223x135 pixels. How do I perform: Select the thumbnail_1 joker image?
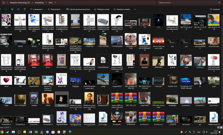[x=117, y=118]
